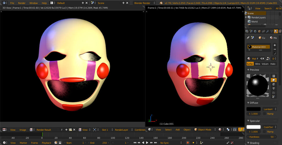Click the insert keyframes key icon in timeline

click(x=228, y=143)
